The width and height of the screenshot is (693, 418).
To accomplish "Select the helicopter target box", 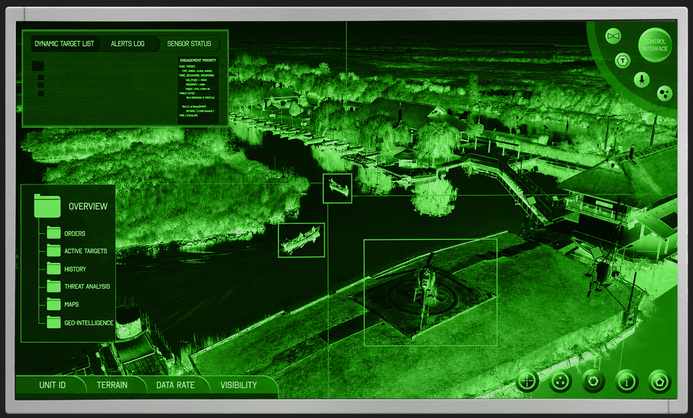I will (430, 293).
